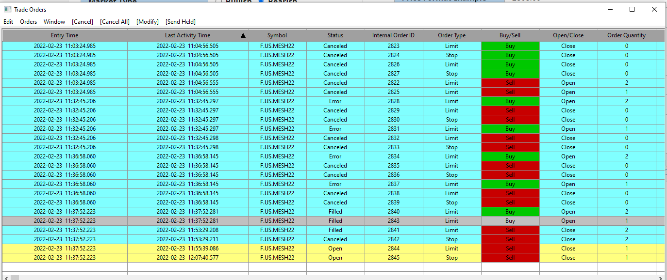Click Stop order type of order 2833
Image resolution: width=667 pixels, height=280 pixels.
pyautogui.click(x=452, y=147)
